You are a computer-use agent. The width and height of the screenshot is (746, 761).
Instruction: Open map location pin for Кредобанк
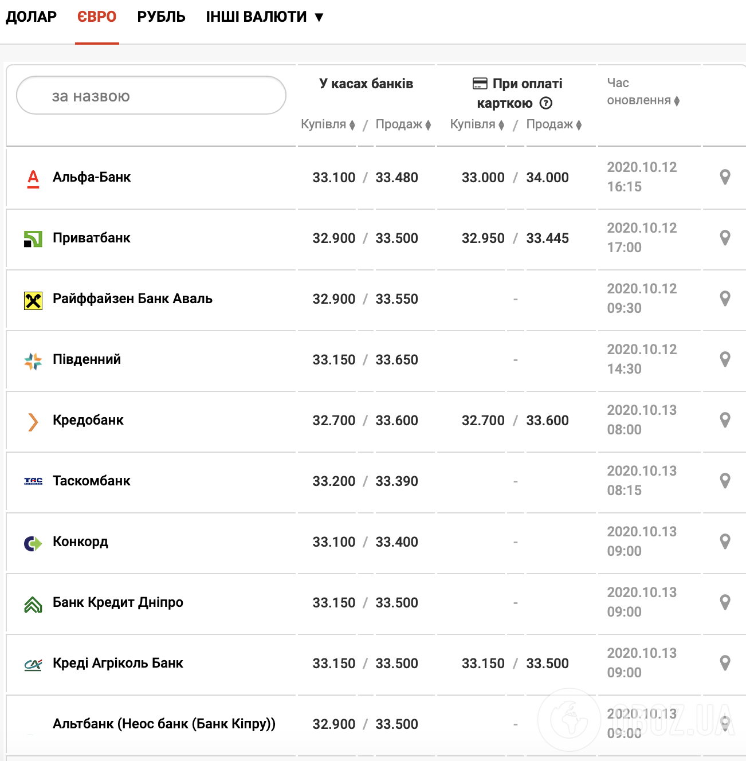725,420
